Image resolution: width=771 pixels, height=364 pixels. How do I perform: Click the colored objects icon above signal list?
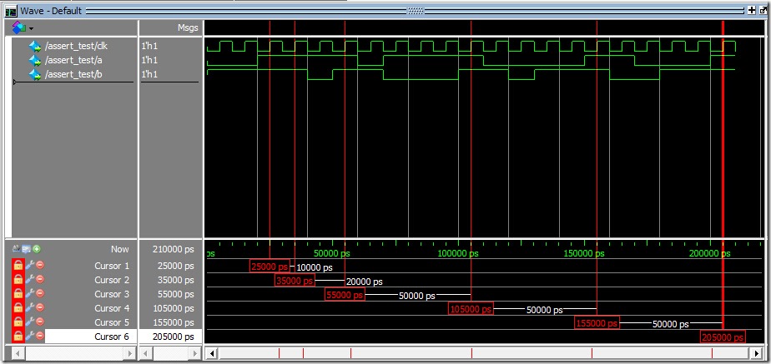[x=19, y=27]
